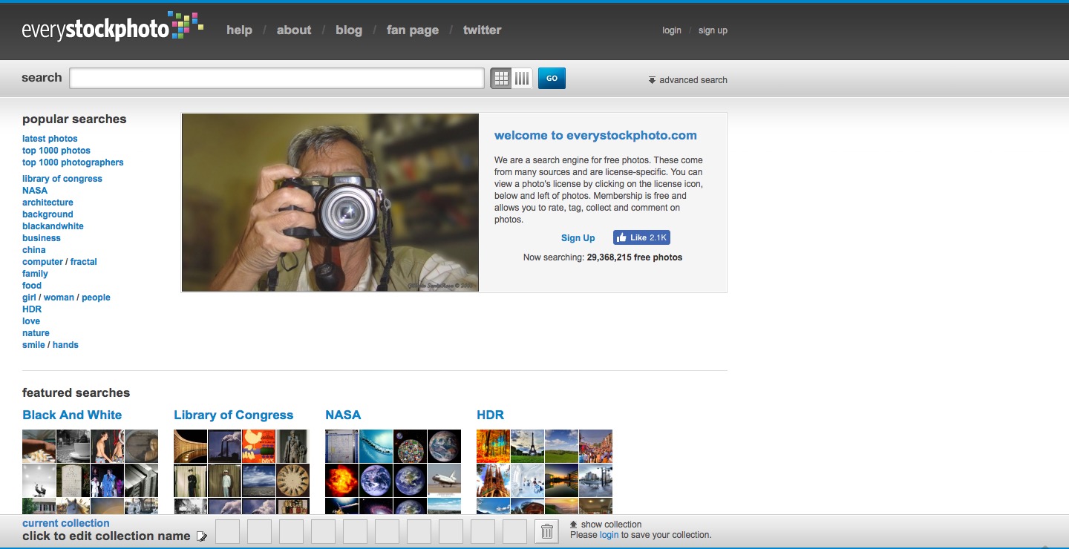Image resolution: width=1069 pixels, height=549 pixels.
Task: Click the photographer with camera hero image
Action: [x=330, y=202]
